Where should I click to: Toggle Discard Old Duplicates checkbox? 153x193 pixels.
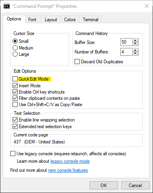(77, 62)
